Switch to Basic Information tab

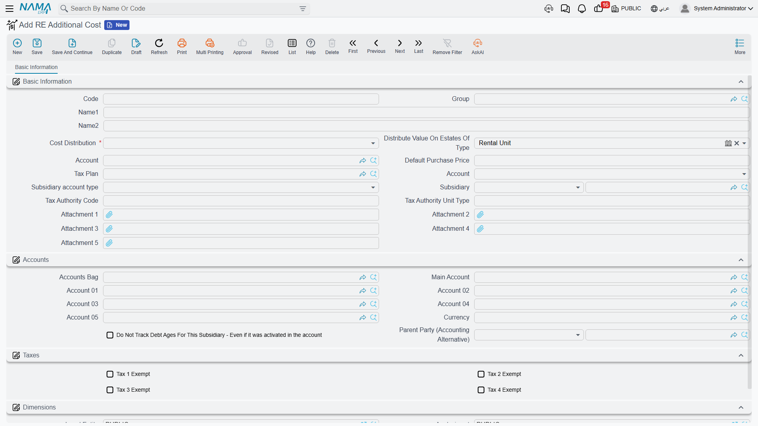36,67
